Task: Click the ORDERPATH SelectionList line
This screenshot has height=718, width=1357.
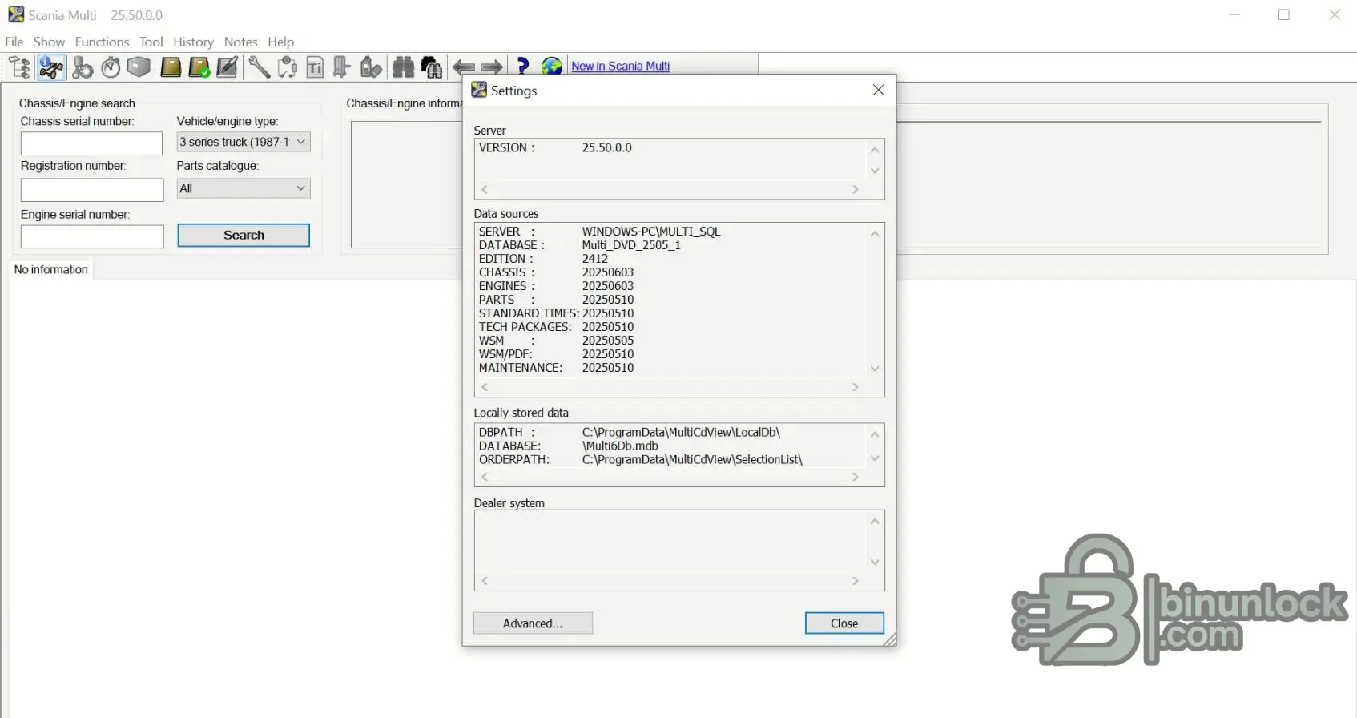Action: coord(640,460)
